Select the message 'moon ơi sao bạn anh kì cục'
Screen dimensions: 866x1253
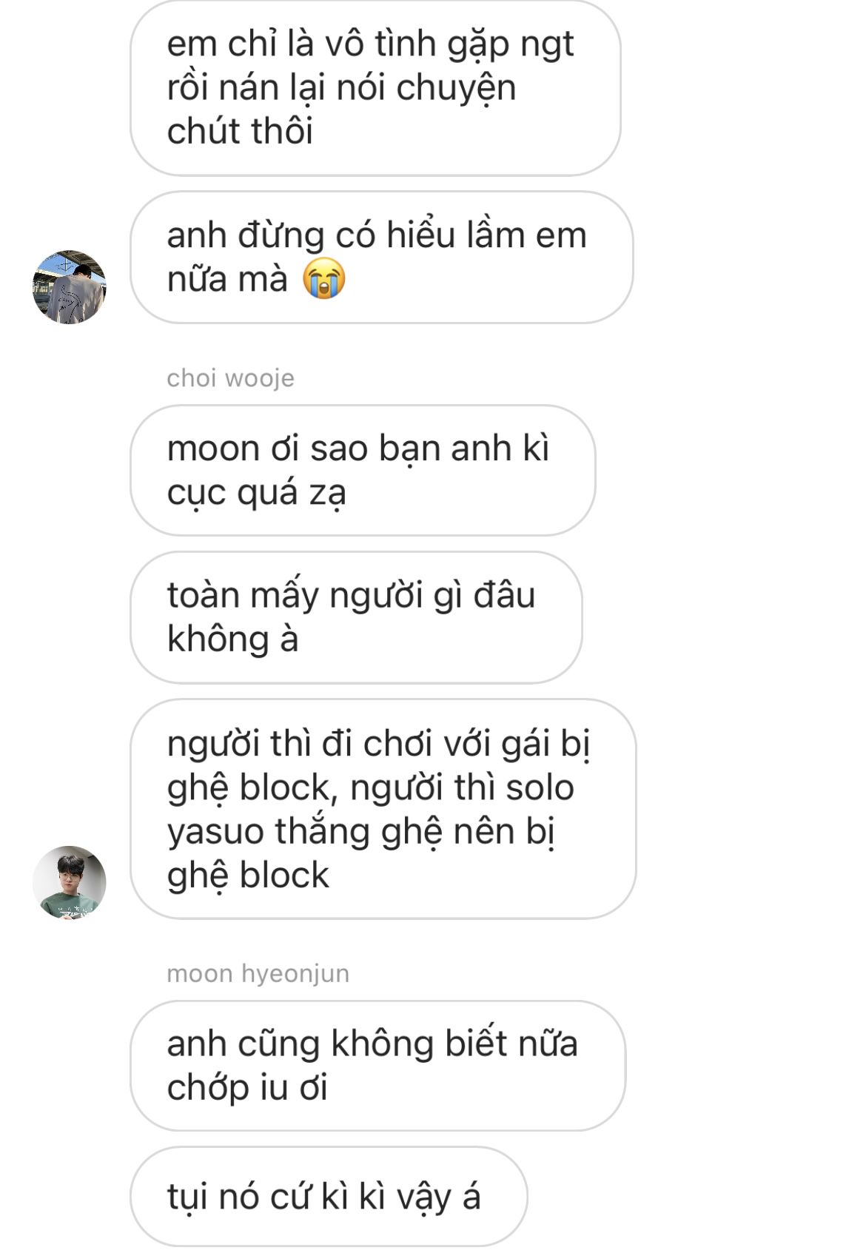[x=363, y=470]
